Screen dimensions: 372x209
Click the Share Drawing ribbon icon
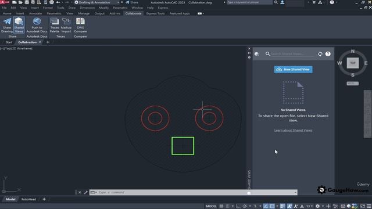coord(7,25)
